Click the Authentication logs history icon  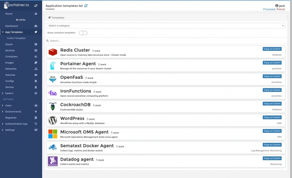36,124
